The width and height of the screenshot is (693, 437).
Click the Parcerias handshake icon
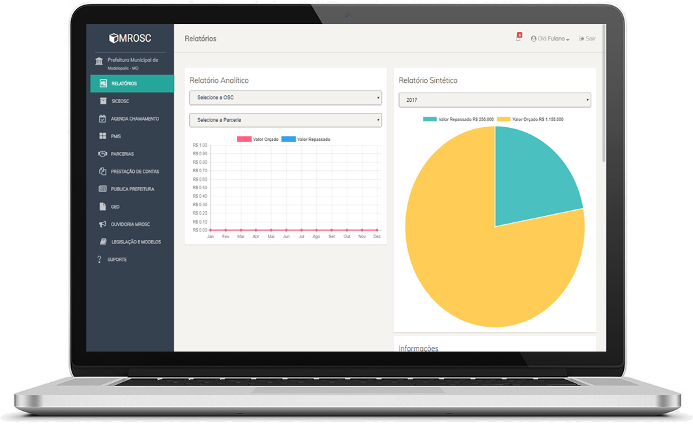pos(102,154)
